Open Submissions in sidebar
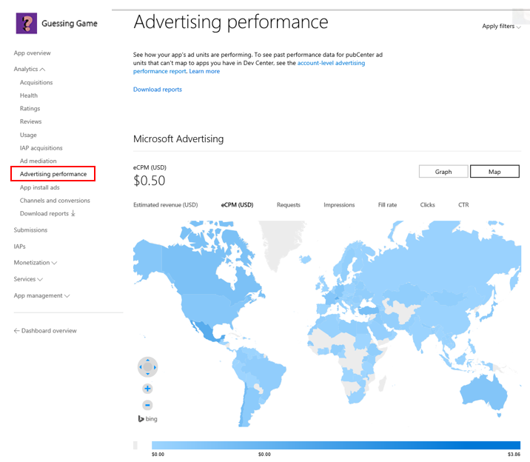Screen dimensions: 530x462 tap(30, 230)
